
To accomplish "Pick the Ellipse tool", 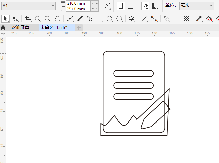I will click(109, 19).
